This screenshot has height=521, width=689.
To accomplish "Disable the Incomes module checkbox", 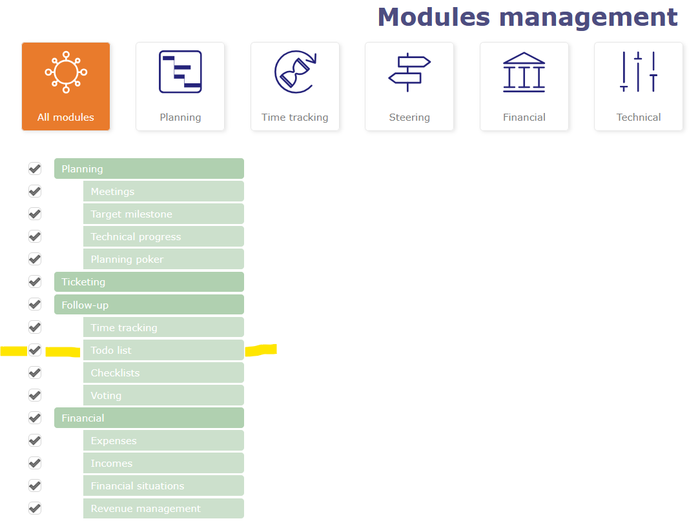I will pyautogui.click(x=35, y=463).
